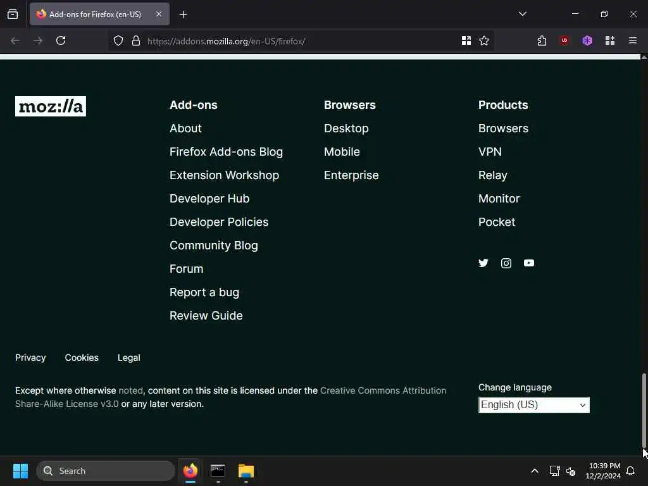Open Cookies link
Screen dimensions: 648x486
pyautogui.click(x=82, y=358)
